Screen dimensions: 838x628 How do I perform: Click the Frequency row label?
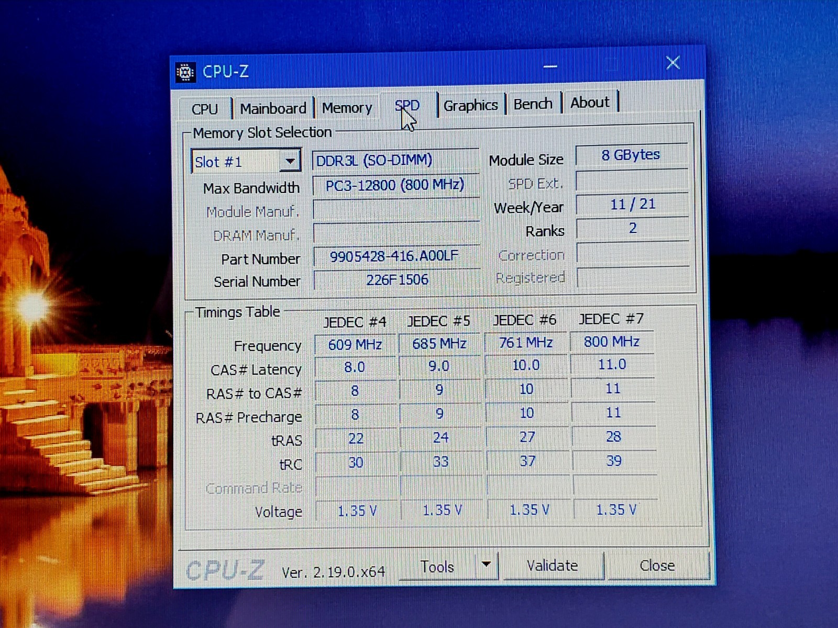[268, 346]
